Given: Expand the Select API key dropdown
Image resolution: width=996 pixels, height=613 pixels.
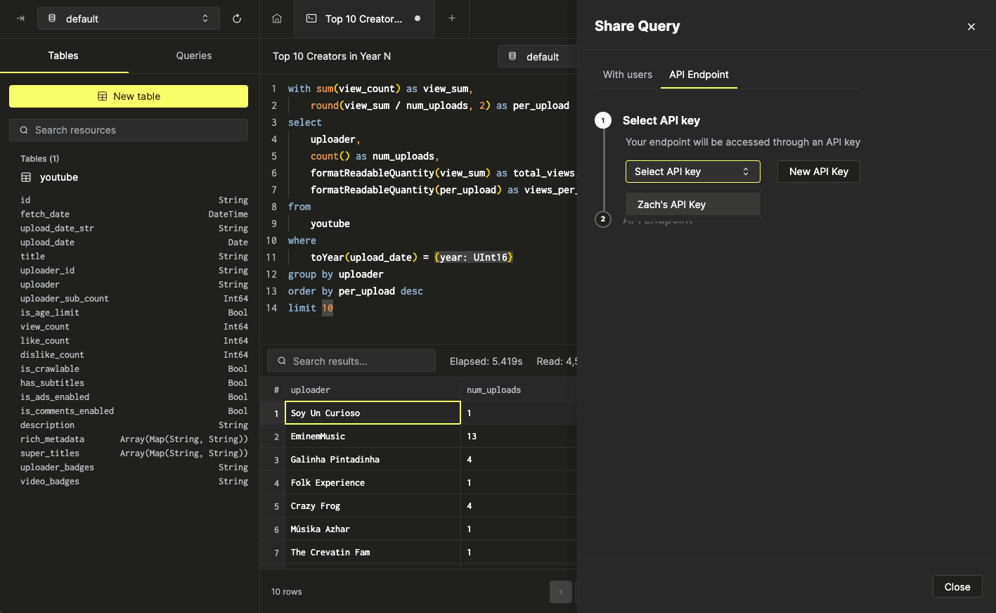Looking at the screenshot, I should (692, 172).
